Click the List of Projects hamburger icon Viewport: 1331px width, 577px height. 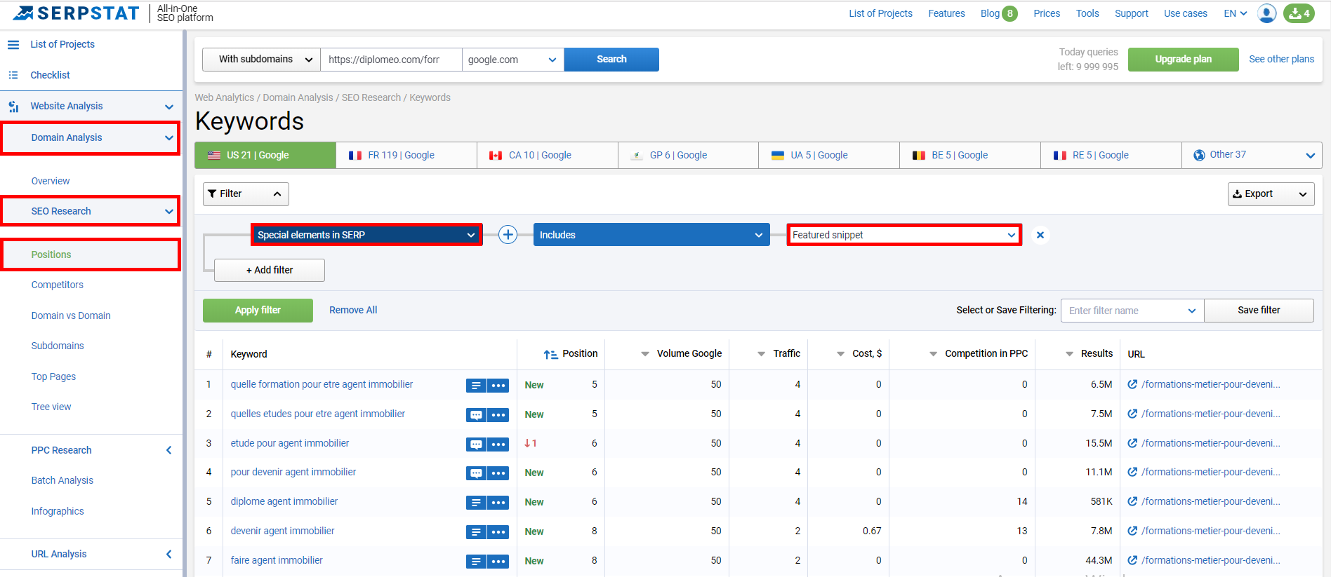[13, 44]
